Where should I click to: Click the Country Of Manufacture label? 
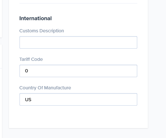point(45,88)
